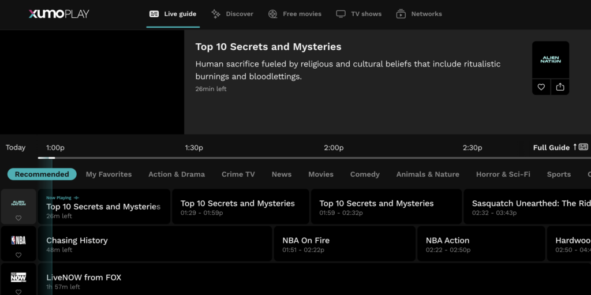Switch to the TV shows tab
Viewport: 591px width, 295px height.
click(359, 14)
